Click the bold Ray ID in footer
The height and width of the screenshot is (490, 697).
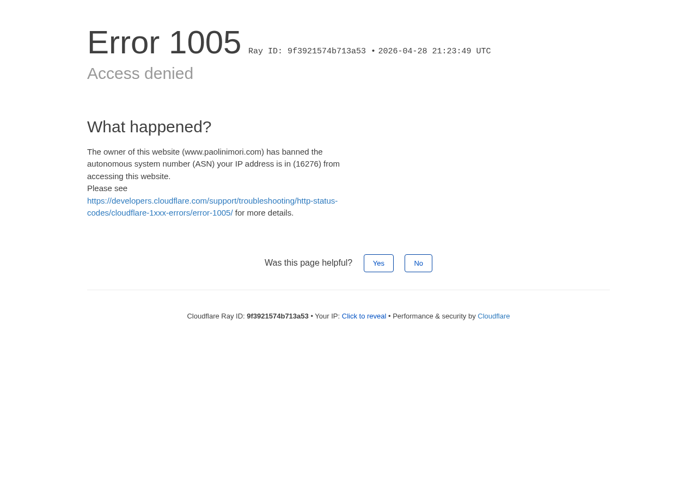click(x=277, y=316)
